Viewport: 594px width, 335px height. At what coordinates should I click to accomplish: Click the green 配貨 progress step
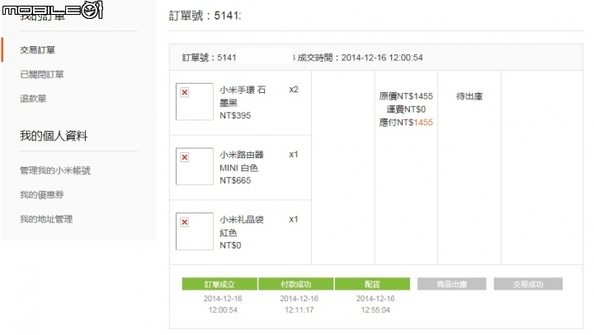(x=372, y=284)
